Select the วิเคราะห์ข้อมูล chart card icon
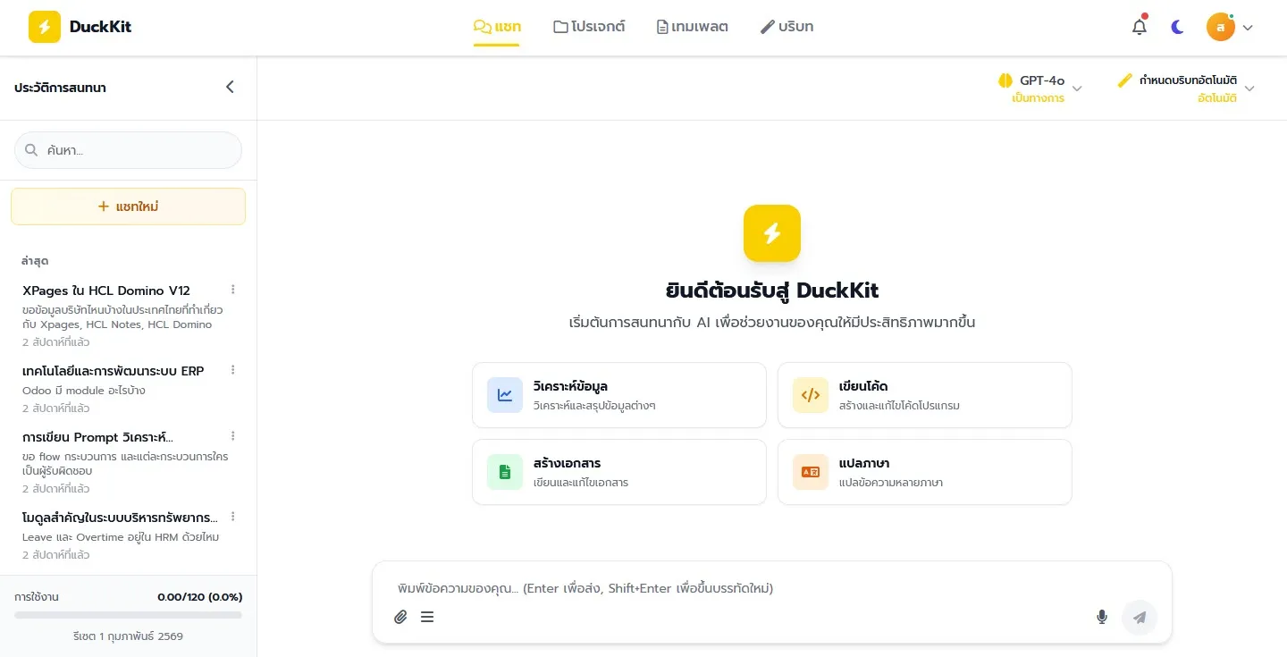The image size is (1287, 657). (x=505, y=394)
